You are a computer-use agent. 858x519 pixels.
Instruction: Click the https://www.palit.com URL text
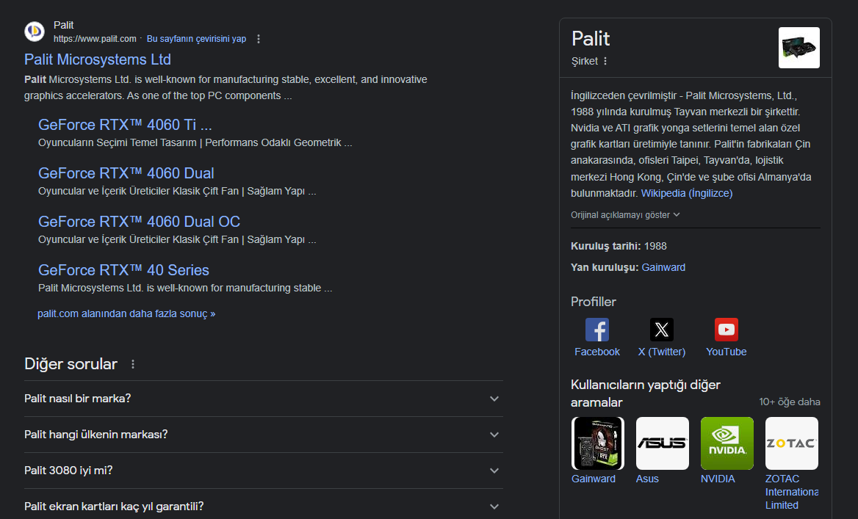[x=95, y=39]
